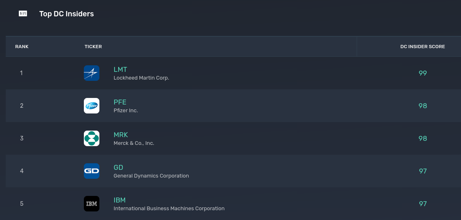Open the Merck logo icon
Screen dimensions: 461x220
coord(92,138)
